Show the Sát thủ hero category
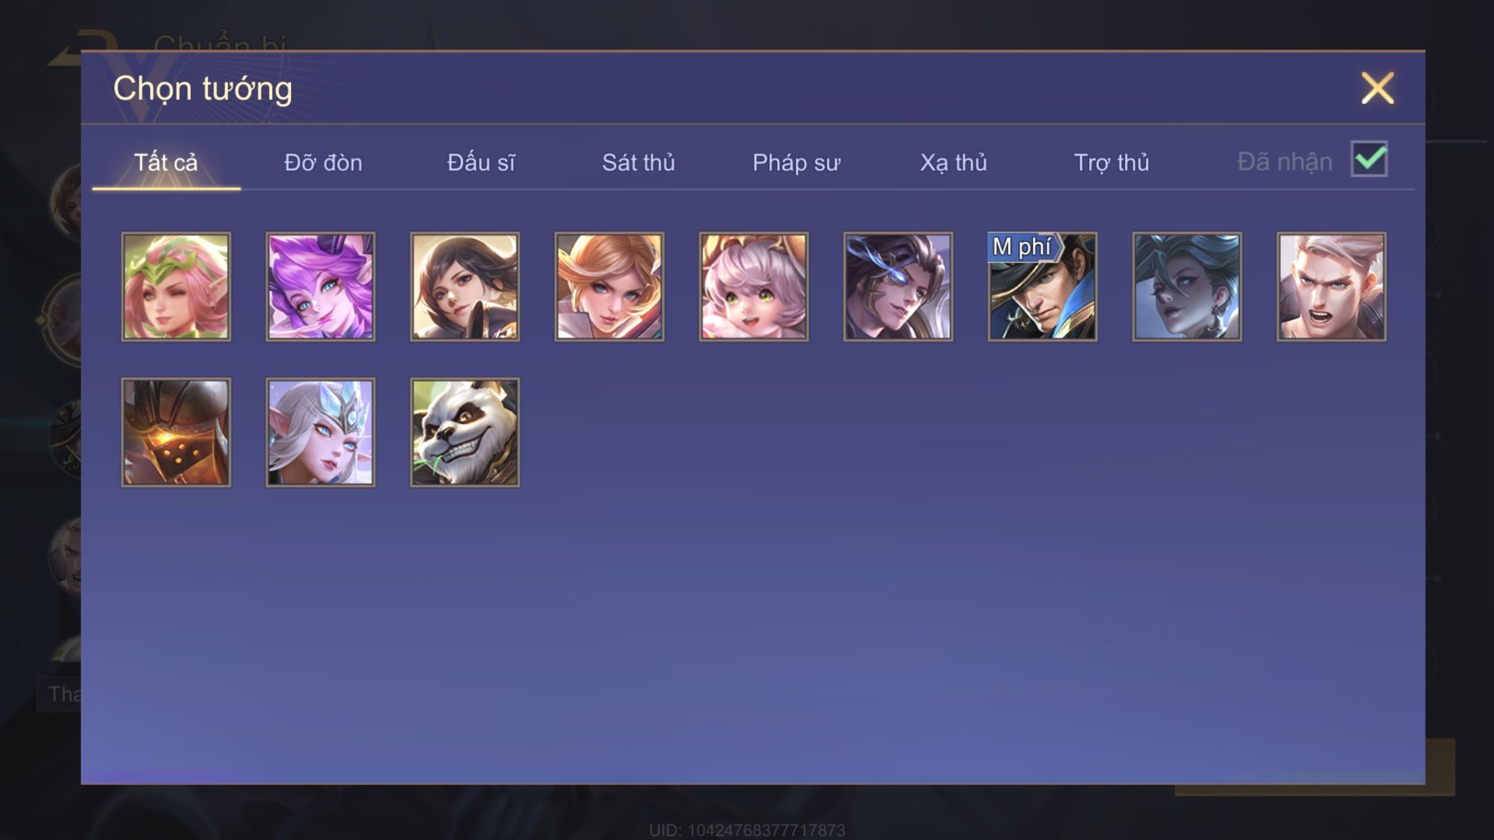 pyautogui.click(x=639, y=162)
